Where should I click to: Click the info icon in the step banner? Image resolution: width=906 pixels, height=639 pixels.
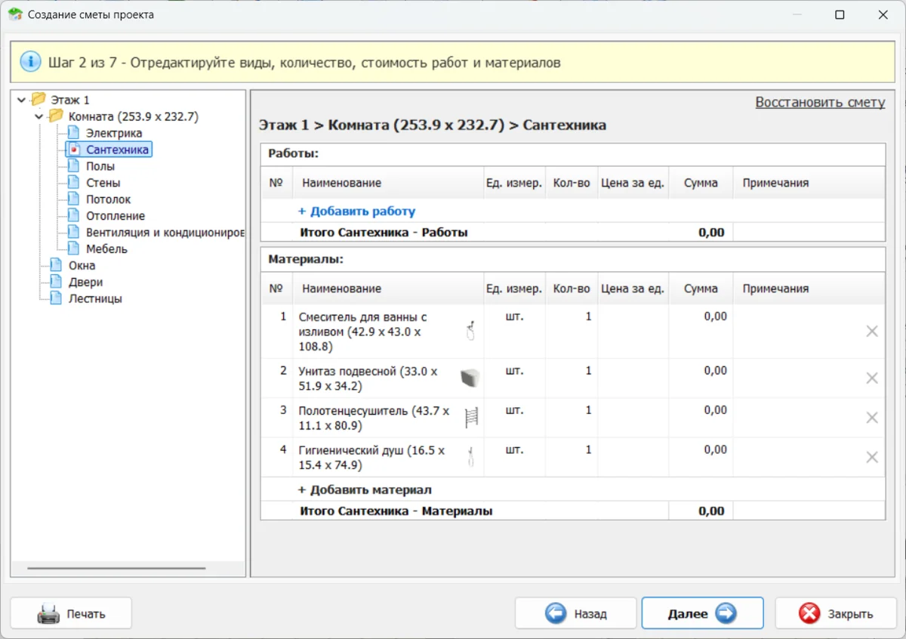(30, 62)
